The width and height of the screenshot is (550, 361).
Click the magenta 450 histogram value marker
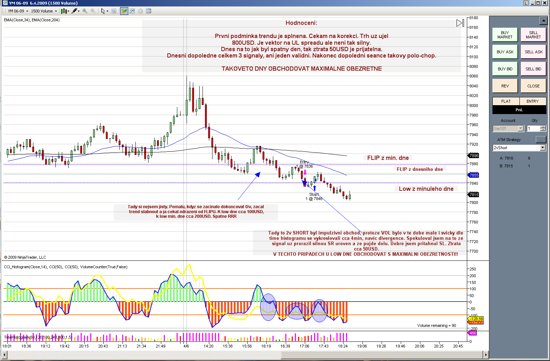(x=473, y=333)
